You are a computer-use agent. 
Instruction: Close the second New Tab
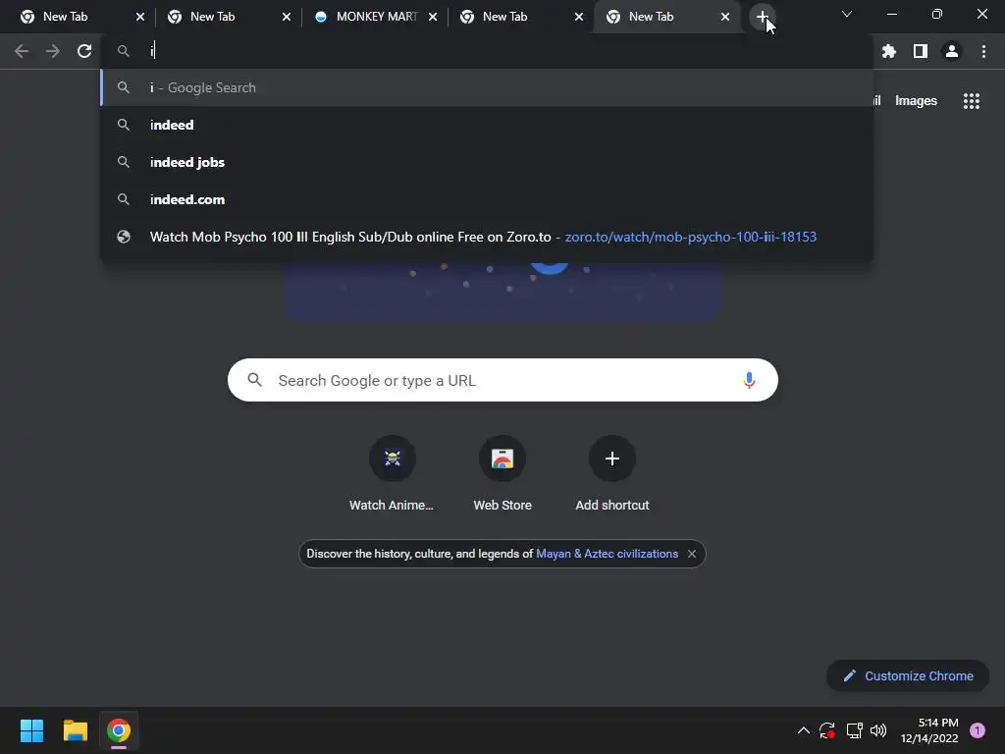[x=287, y=17]
